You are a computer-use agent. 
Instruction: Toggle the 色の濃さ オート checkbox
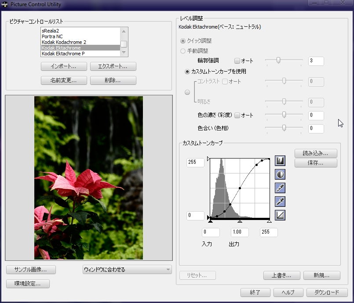pyautogui.click(x=237, y=115)
